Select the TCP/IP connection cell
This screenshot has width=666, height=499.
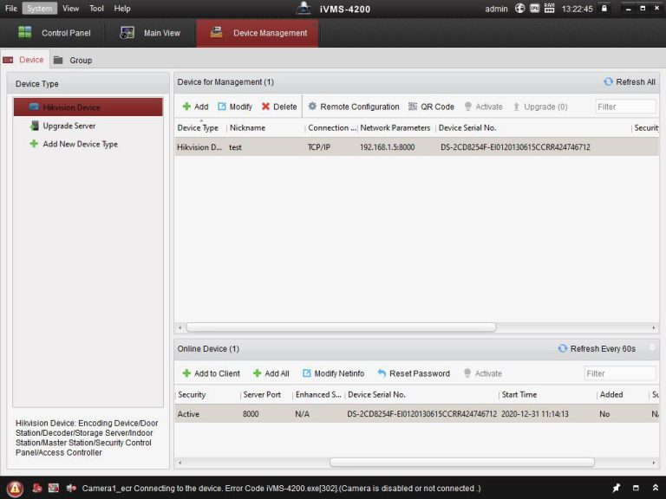tap(318, 147)
